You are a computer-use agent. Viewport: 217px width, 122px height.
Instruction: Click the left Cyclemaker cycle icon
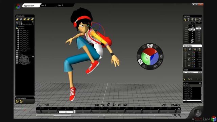tap(17, 101)
